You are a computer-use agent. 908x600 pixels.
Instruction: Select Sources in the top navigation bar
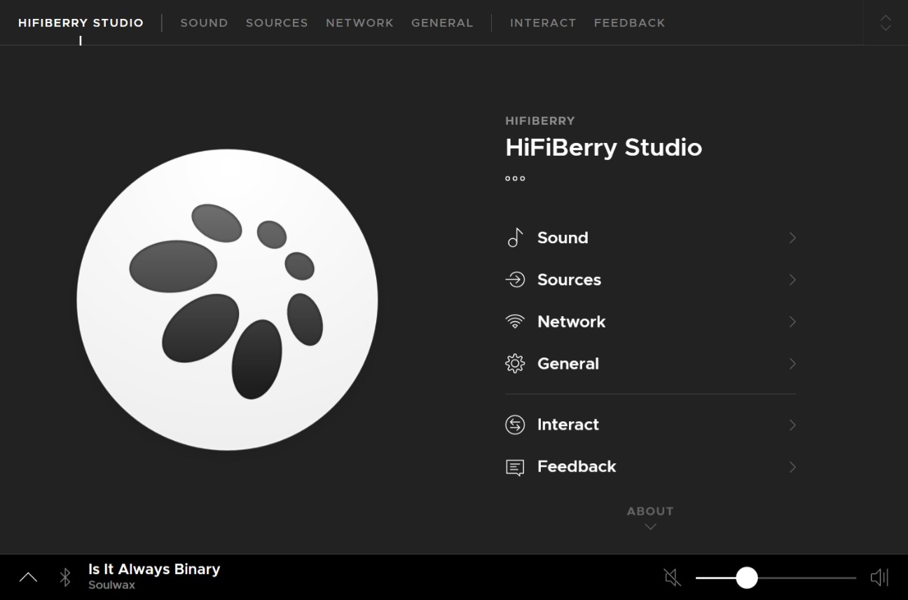(x=277, y=23)
